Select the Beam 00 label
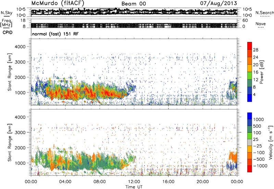 point(134,4)
